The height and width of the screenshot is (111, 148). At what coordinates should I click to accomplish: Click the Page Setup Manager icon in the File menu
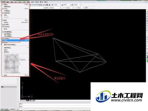pos(3,32)
